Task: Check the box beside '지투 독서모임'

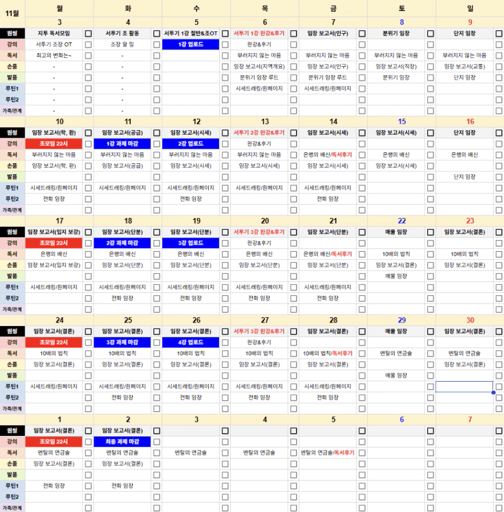Action: 88,34
